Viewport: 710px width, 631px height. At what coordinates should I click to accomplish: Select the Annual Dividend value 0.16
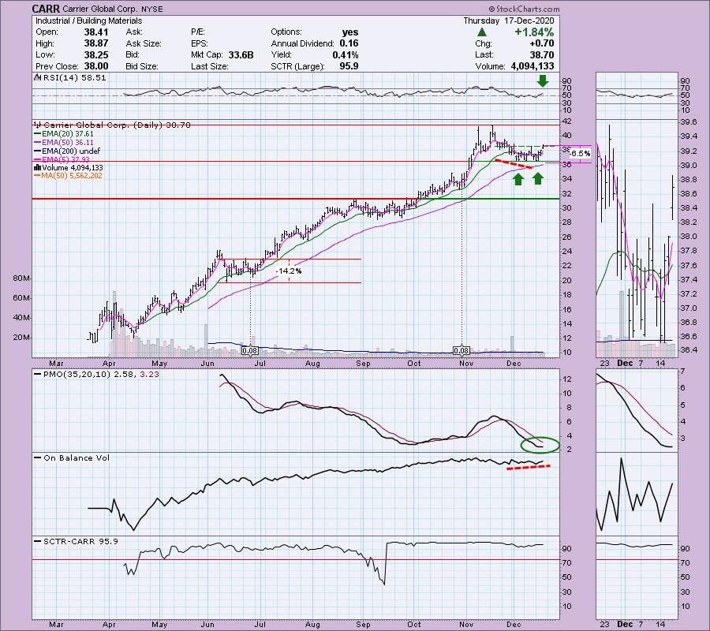(x=349, y=43)
